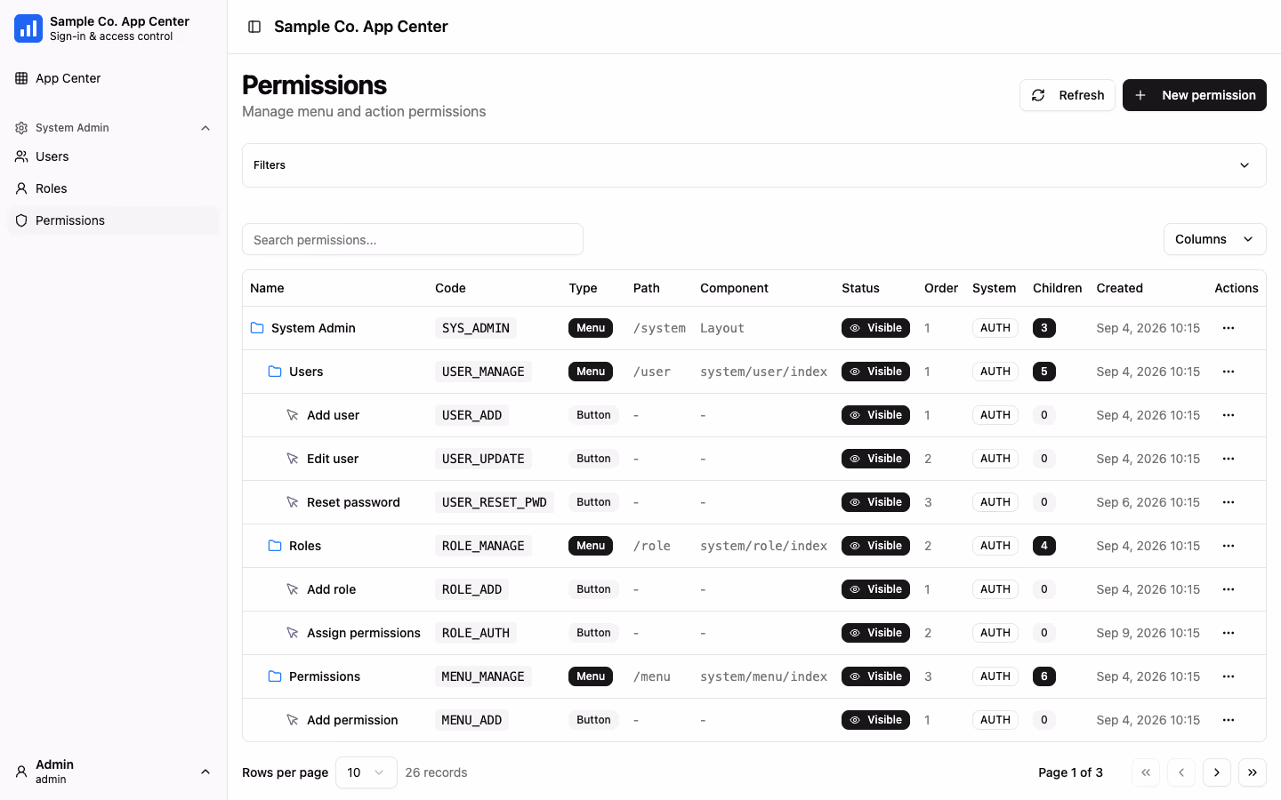Image resolution: width=1281 pixels, height=800 pixels.
Task: Click the children count badge 6
Action: tap(1044, 676)
